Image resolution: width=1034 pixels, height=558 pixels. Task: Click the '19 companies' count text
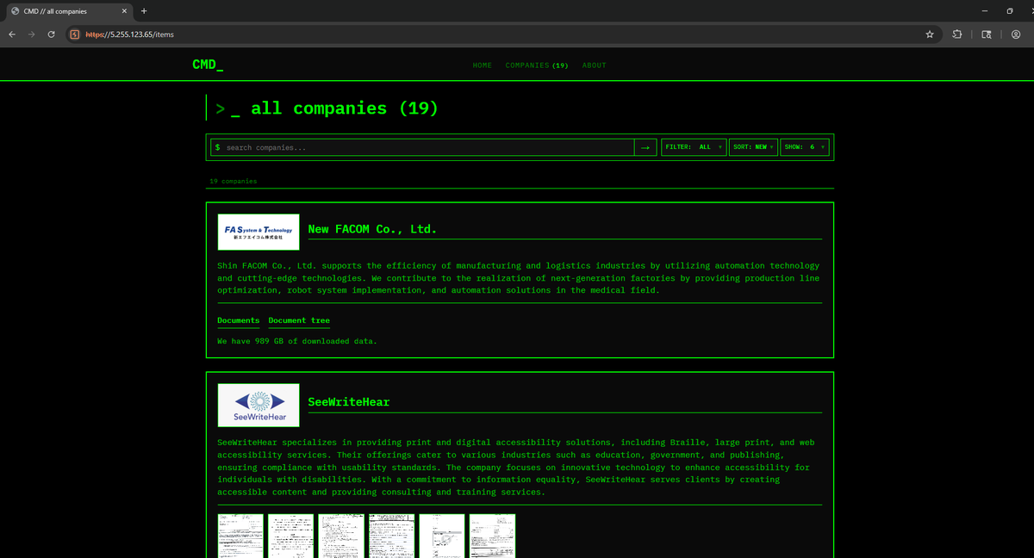(x=233, y=182)
